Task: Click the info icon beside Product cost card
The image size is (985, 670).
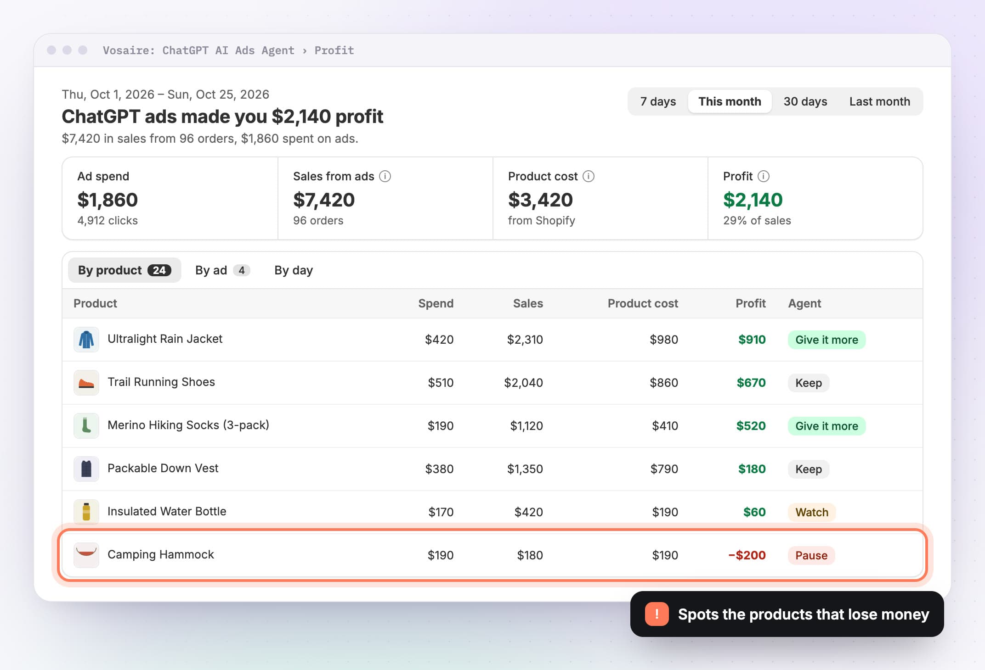Action: pyautogui.click(x=589, y=176)
